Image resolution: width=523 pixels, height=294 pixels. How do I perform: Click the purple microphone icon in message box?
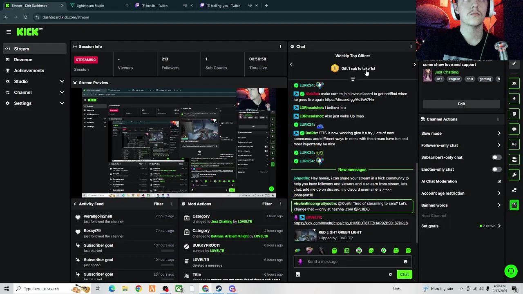(x=300, y=262)
